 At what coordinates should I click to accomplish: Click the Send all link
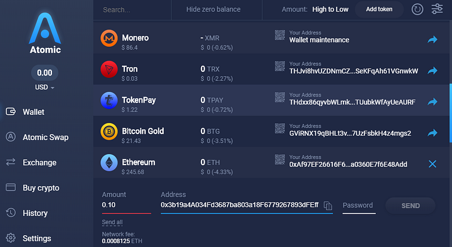(112, 222)
